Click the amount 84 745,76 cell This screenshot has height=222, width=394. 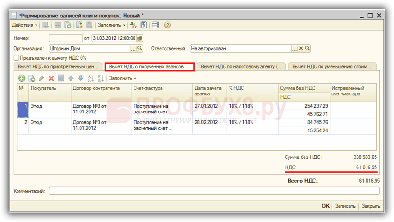304,122
